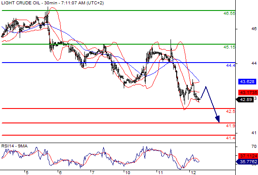Select the red 37.1124 RSI value tag
This screenshot has height=175, width=258.
(x=248, y=156)
